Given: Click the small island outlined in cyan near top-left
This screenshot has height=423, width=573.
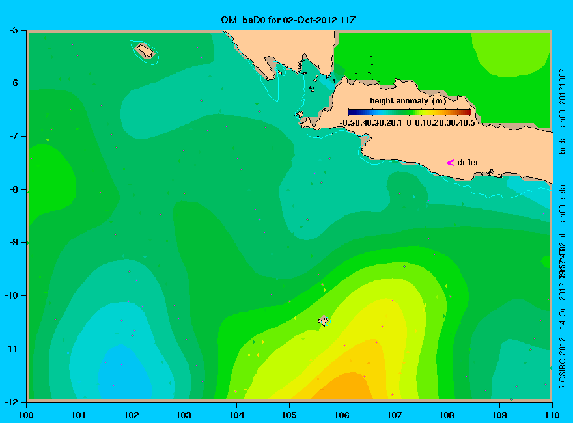Looking at the screenshot, I should click(145, 51).
